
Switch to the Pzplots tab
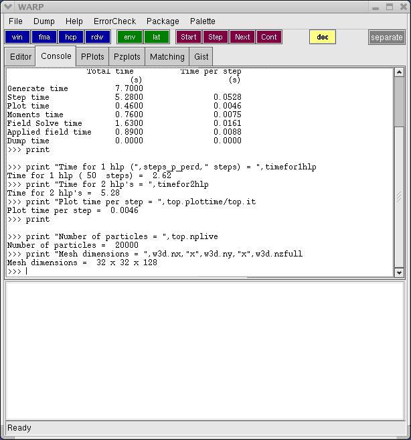click(127, 57)
